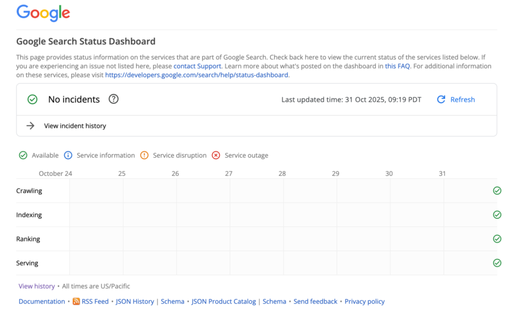Open the Crawling service status row

(x=29, y=190)
